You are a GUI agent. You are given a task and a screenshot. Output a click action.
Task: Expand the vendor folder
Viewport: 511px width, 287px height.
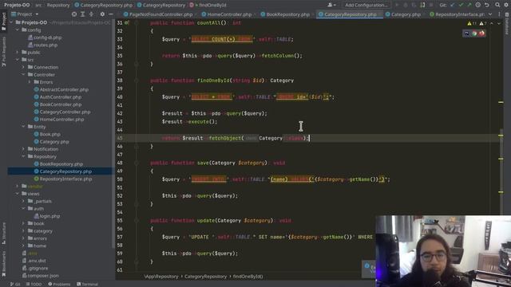coord(18,186)
